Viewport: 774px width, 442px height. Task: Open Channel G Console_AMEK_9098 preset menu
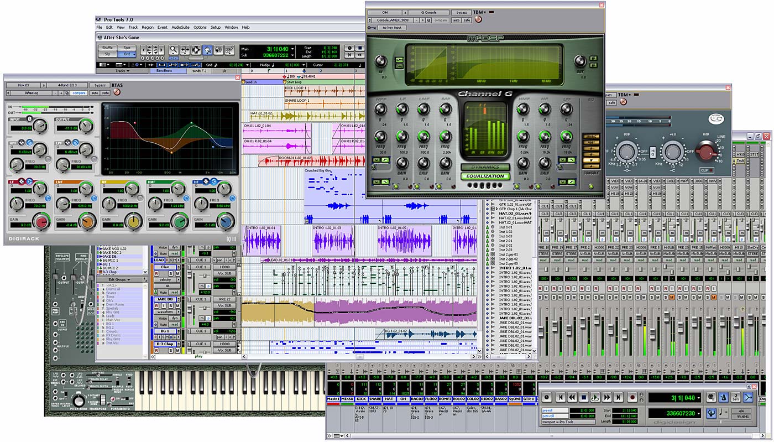[x=393, y=20]
